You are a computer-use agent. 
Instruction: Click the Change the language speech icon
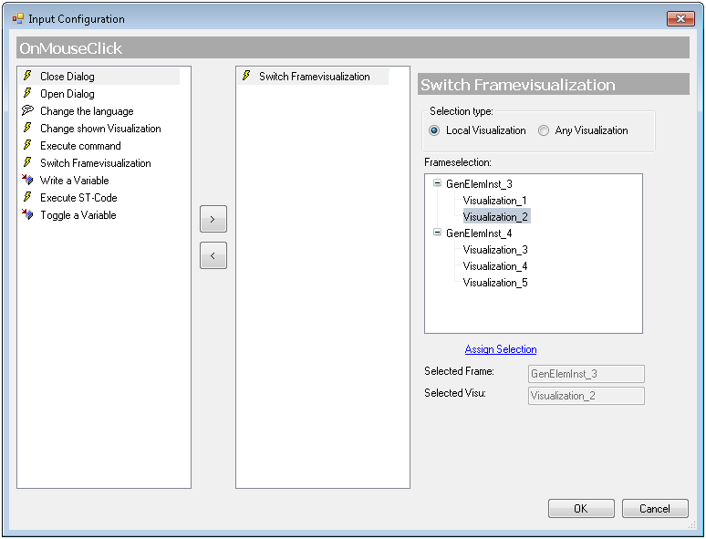(x=27, y=110)
